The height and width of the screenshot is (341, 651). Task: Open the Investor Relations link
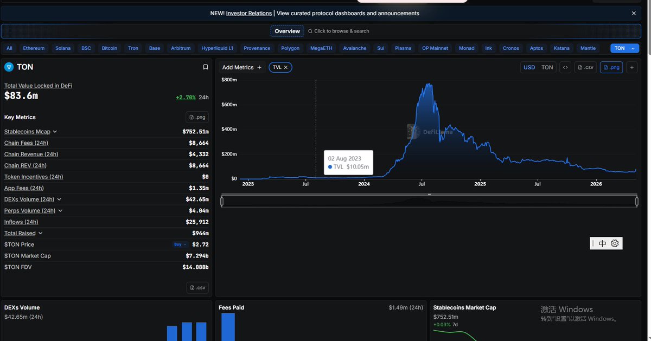point(249,13)
